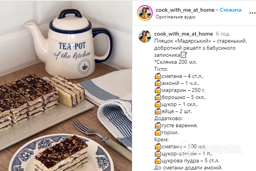Click the UBOZREVATEL watermark logo

pos(211,149)
